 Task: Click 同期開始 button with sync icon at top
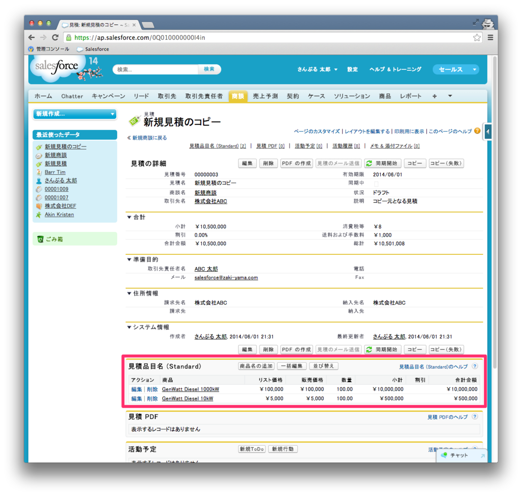pos(382,163)
